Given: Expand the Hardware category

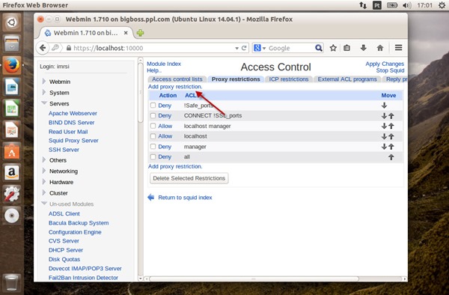Looking at the screenshot, I should pos(44,182).
